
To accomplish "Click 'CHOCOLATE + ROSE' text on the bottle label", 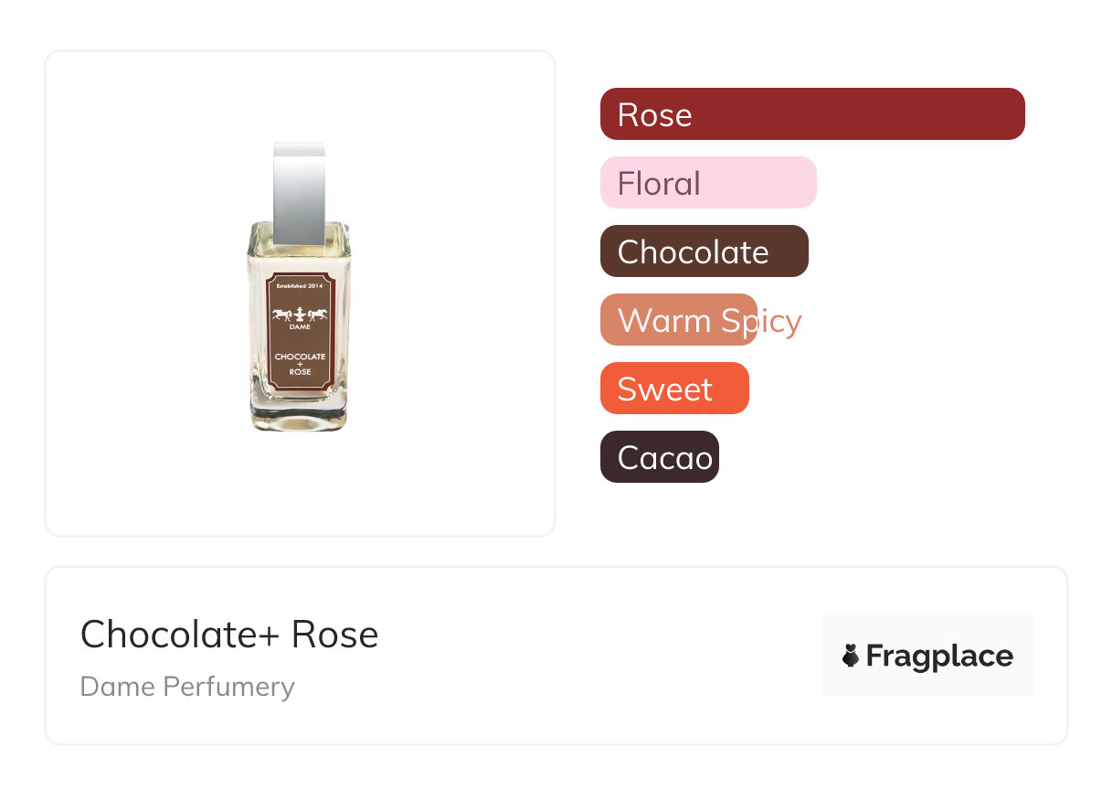I will tap(300, 363).
